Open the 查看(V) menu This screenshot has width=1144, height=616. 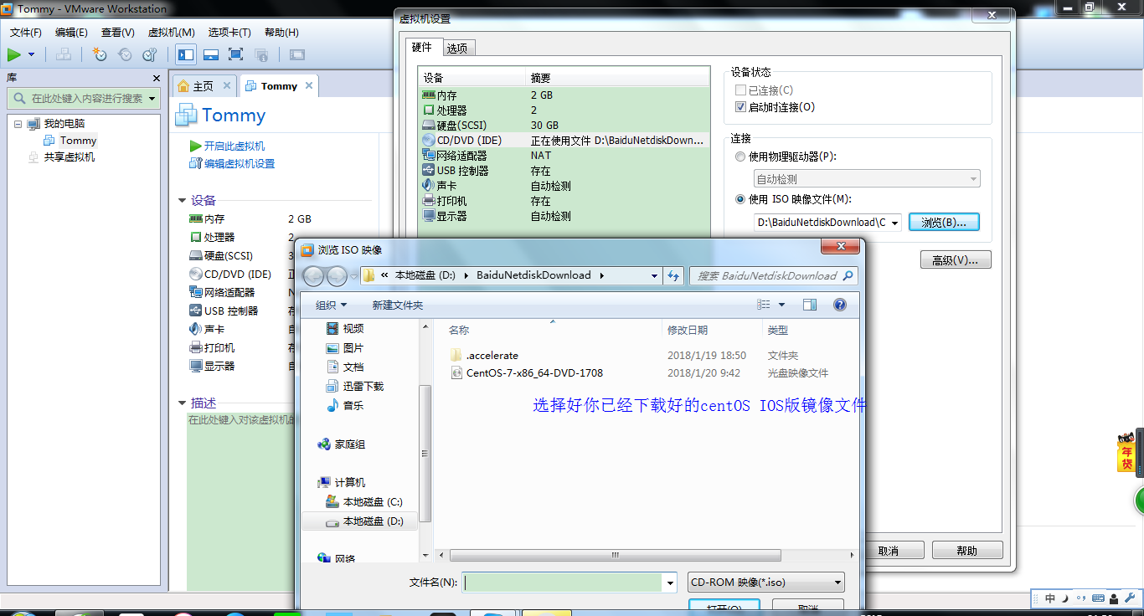pos(117,33)
